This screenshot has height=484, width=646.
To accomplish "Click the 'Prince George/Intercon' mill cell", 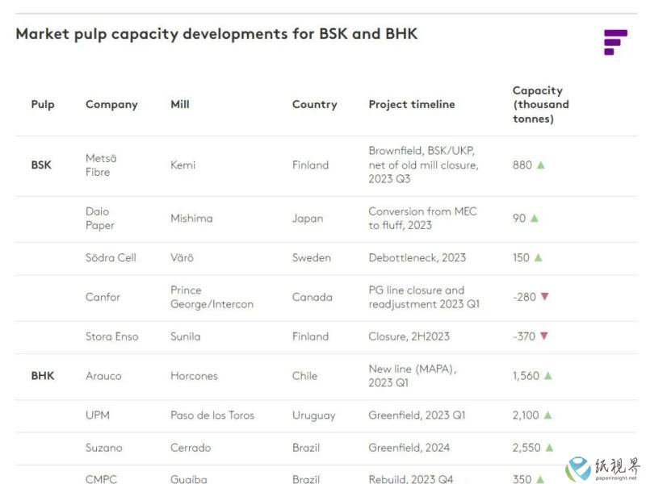I will [x=212, y=297].
